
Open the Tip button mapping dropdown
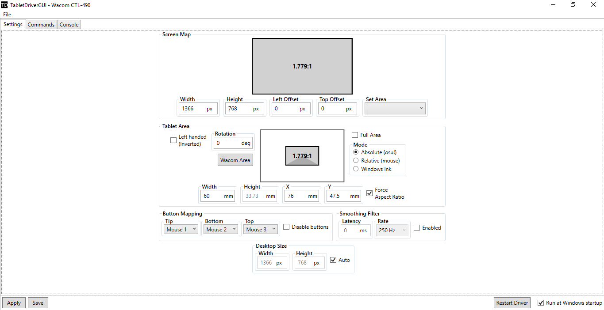click(181, 229)
